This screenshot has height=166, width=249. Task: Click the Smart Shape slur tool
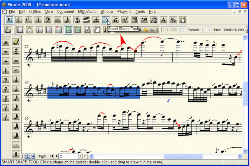point(105,20)
